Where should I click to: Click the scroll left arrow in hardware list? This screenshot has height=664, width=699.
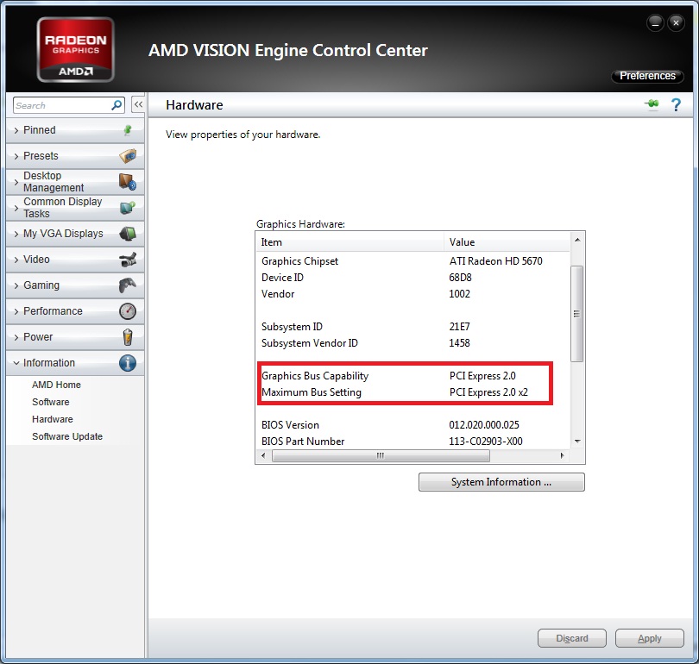(263, 455)
